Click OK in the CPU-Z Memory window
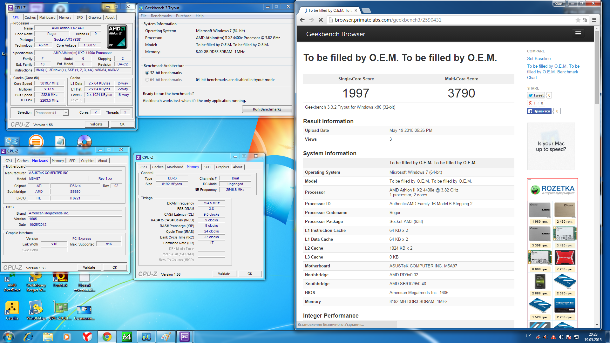This screenshot has width=610, height=343. point(250,274)
